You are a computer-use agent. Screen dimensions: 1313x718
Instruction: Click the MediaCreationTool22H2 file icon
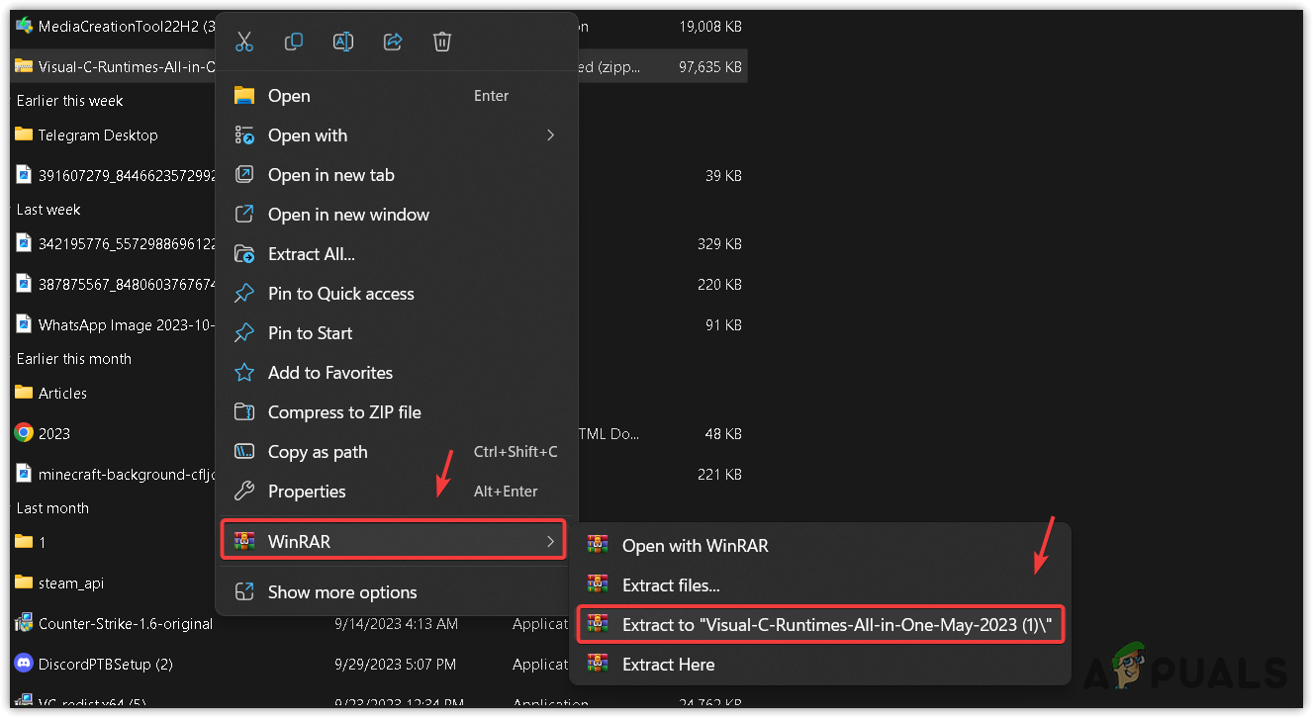(x=24, y=26)
